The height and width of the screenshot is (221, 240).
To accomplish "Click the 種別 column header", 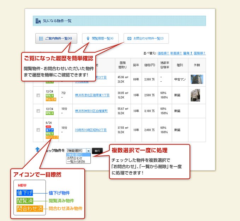I will pos(180,65).
